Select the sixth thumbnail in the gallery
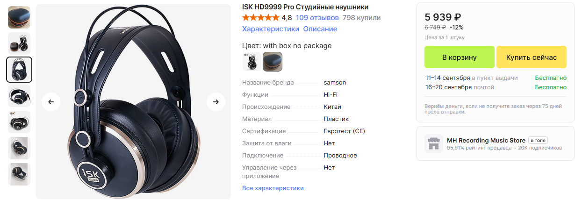The height and width of the screenshot is (200, 575). (19, 148)
